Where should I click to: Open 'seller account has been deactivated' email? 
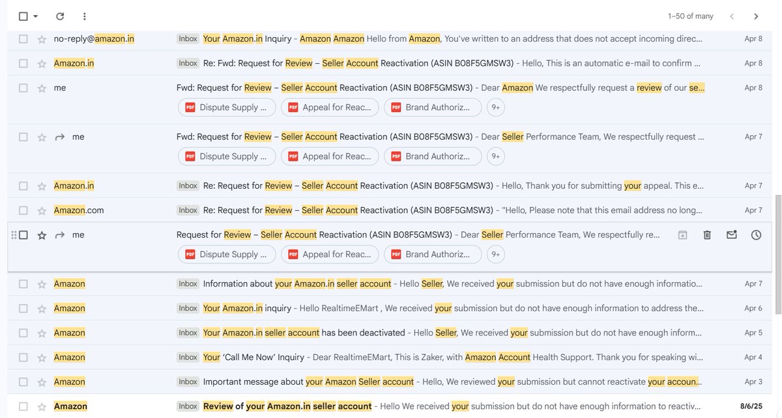tap(391, 333)
